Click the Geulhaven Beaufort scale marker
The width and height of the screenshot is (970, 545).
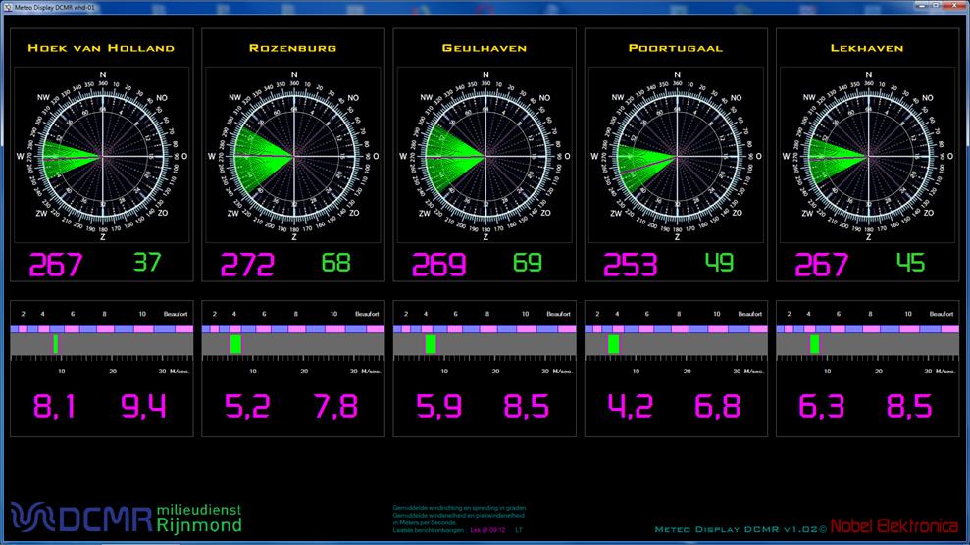[431, 344]
